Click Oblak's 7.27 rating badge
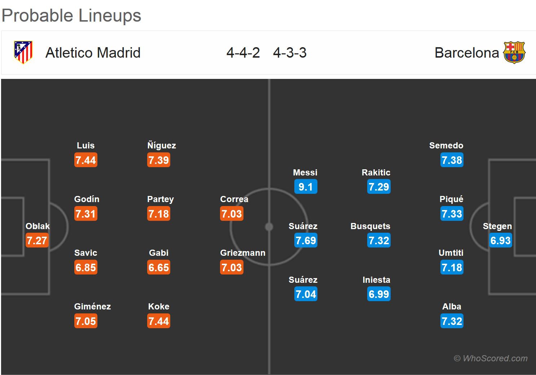536x375 pixels. point(37,241)
